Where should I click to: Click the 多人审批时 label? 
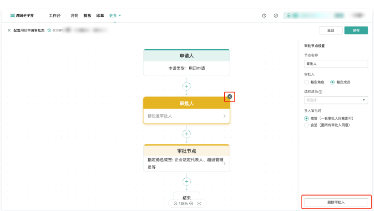tap(313, 111)
